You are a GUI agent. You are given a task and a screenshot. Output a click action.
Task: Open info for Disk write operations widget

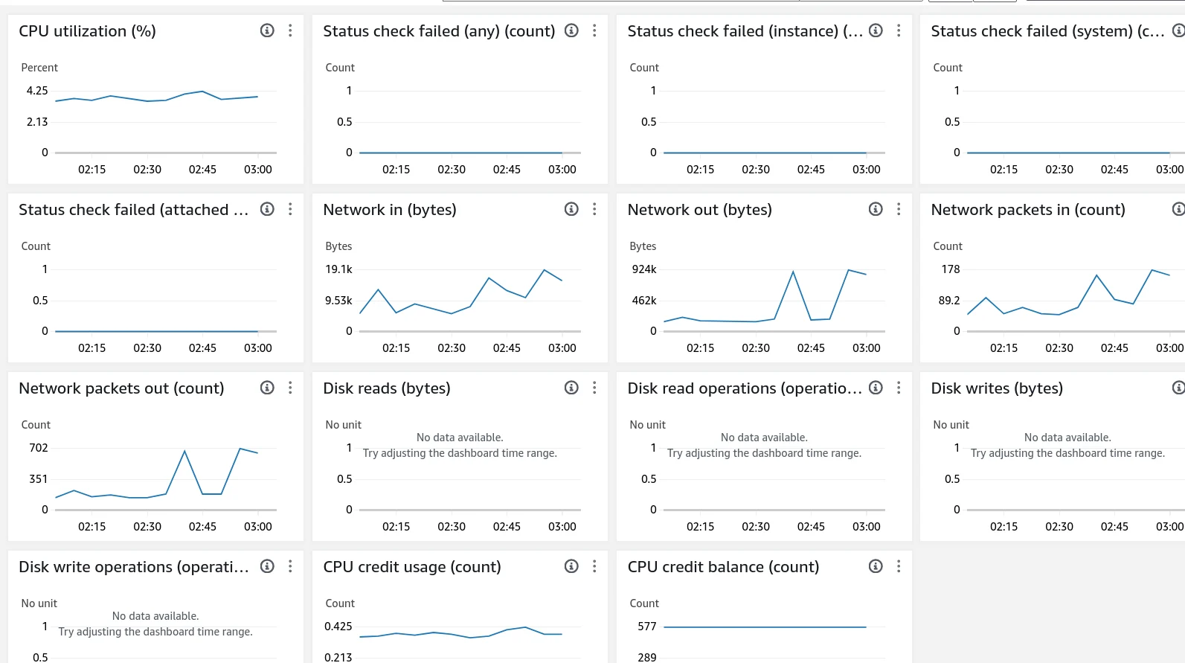(267, 566)
